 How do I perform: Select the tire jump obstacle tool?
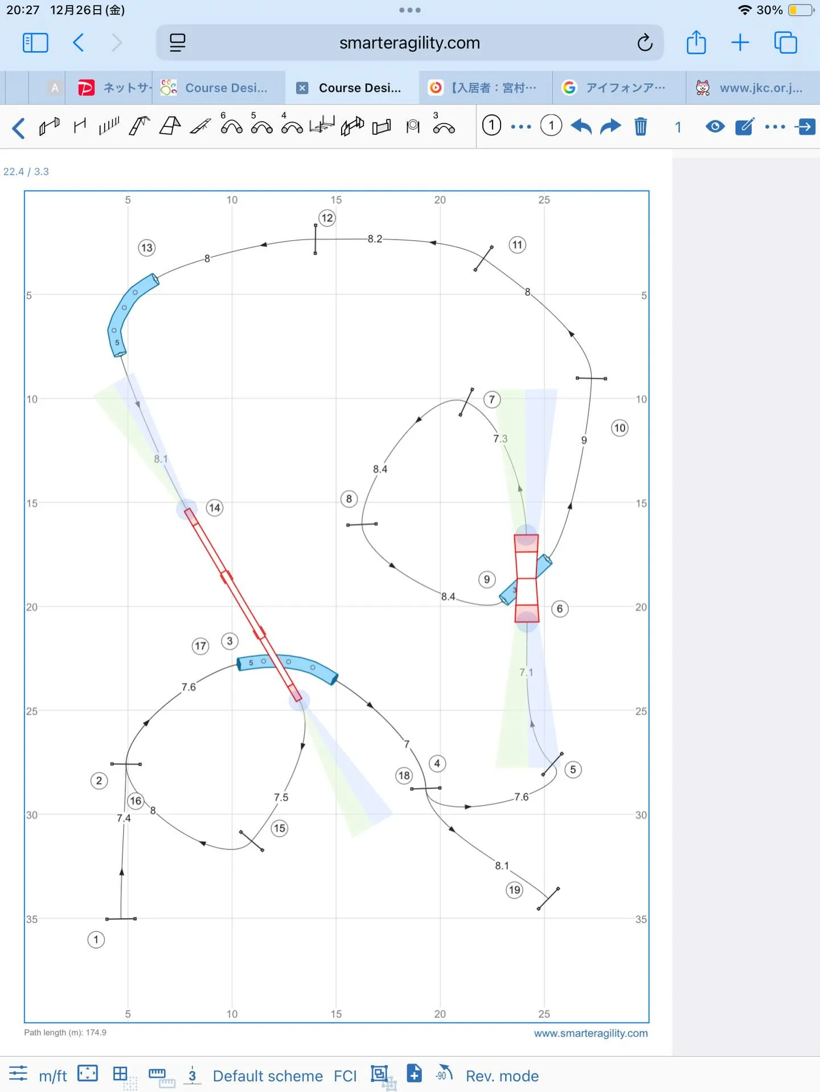413,126
